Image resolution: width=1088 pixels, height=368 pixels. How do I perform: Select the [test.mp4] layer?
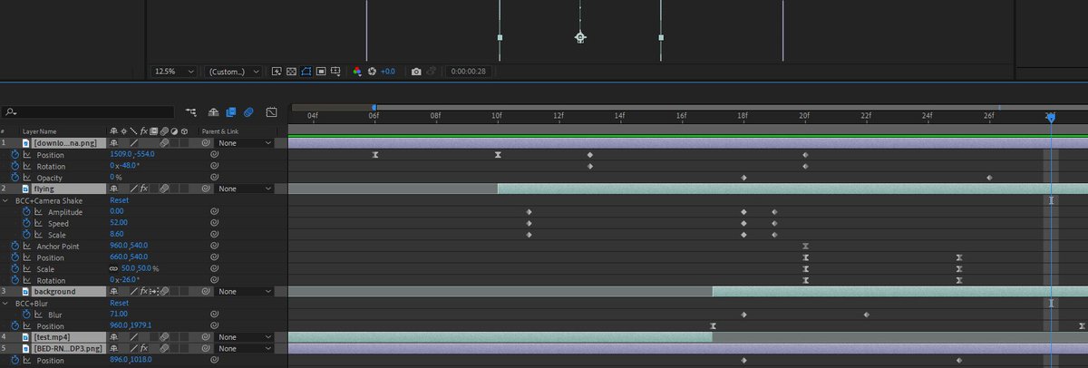pyautogui.click(x=53, y=337)
